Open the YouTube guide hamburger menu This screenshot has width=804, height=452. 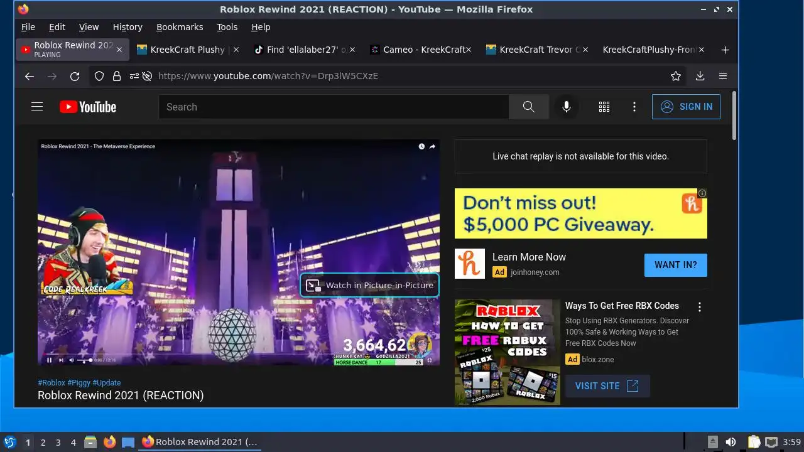(37, 107)
